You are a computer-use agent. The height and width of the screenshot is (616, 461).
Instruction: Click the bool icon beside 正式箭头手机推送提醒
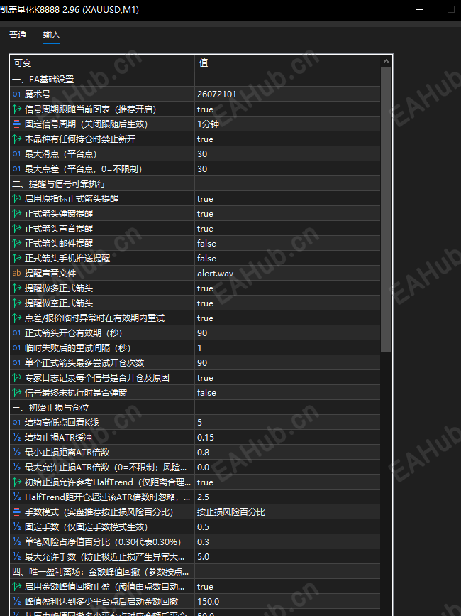click(16, 259)
